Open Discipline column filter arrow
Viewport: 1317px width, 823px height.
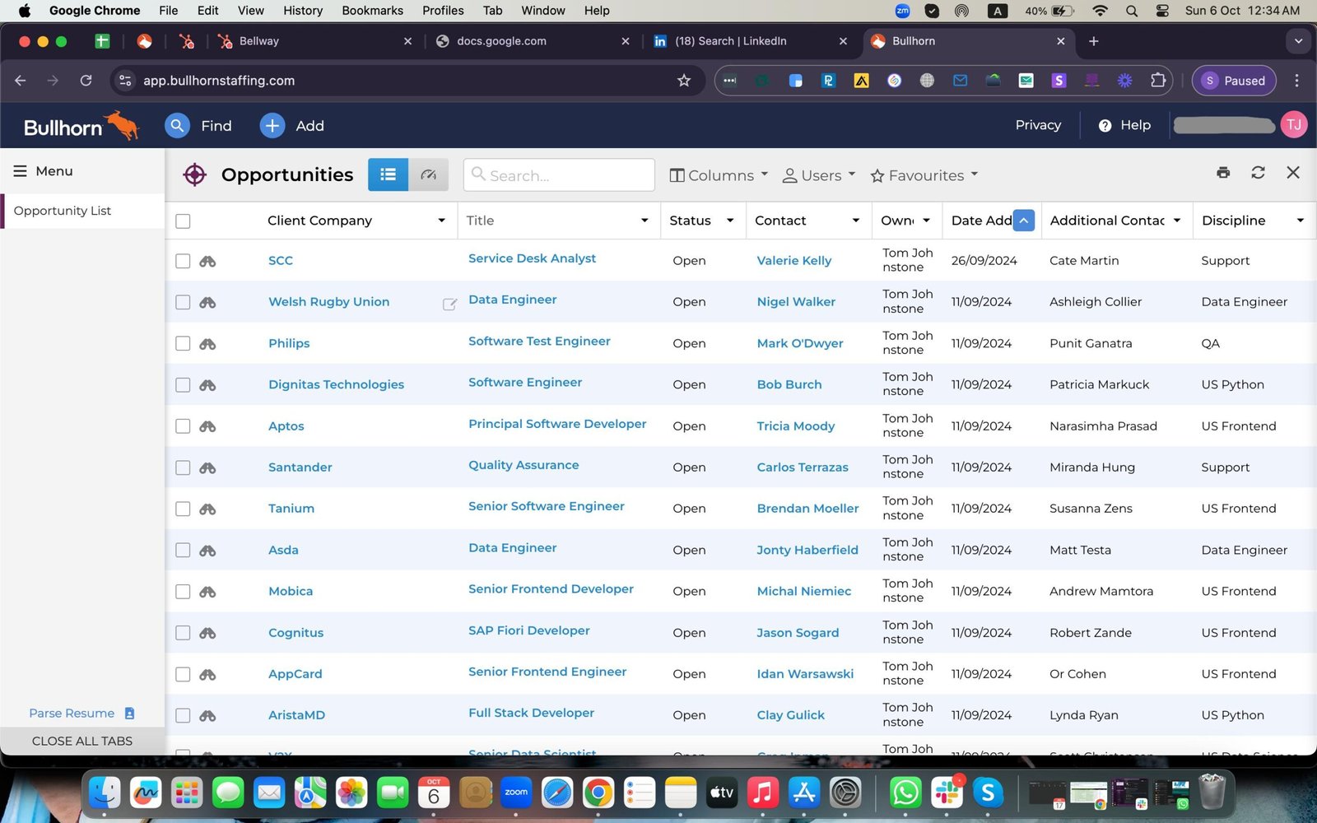[x=1301, y=221]
